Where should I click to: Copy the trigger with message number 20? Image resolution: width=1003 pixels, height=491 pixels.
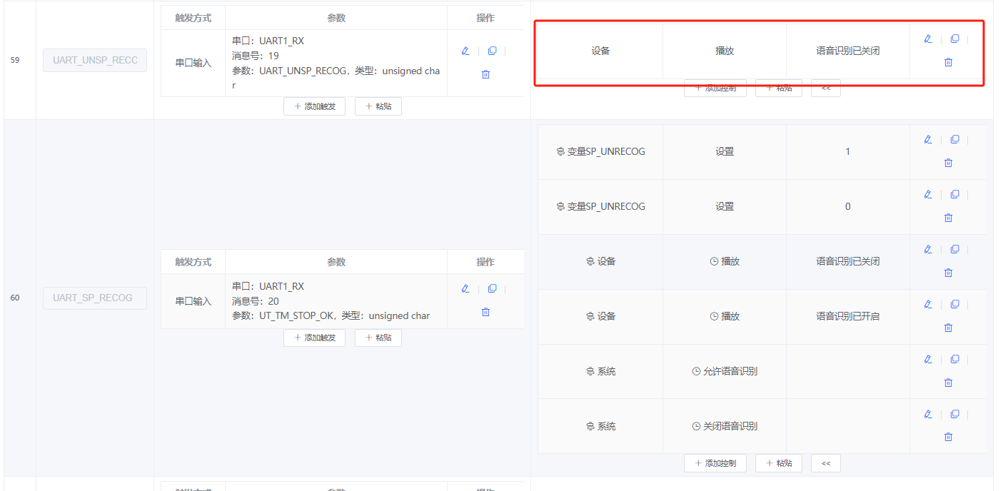492,288
